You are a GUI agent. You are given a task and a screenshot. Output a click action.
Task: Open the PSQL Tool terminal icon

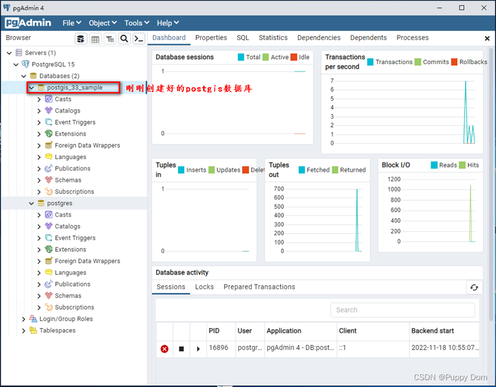[139, 39]
